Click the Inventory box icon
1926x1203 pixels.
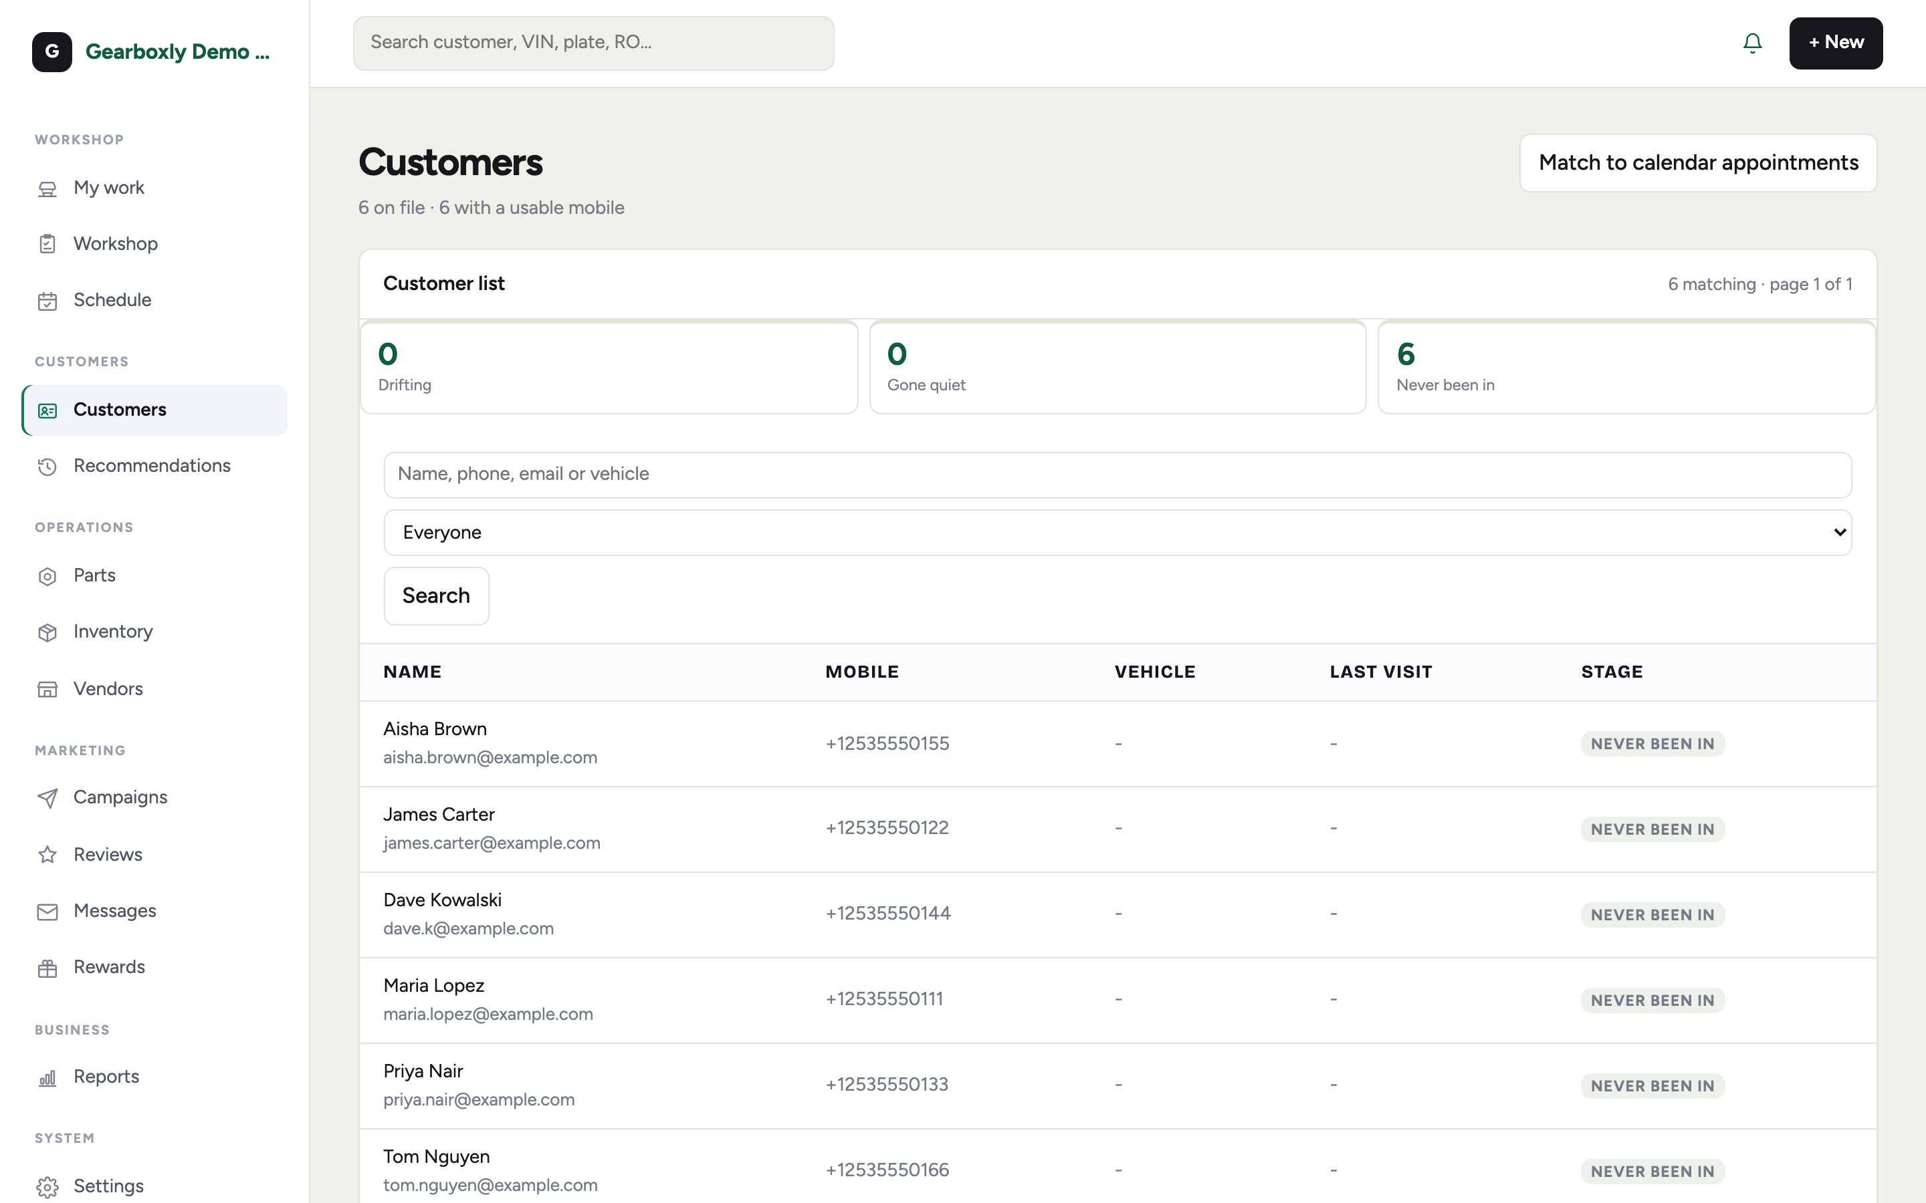47,632
